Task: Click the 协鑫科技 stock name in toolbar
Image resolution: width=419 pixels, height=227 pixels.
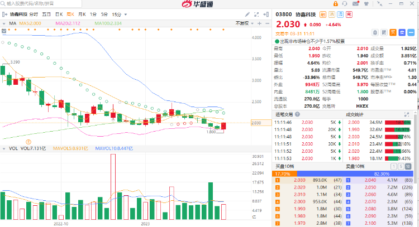Action: tap(18, 15)
